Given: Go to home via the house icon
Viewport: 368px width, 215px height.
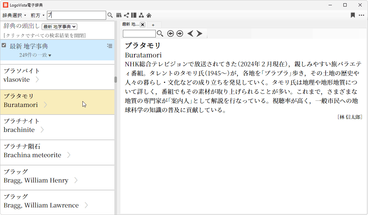Looking at the screenshot, I should pos(149,15).
